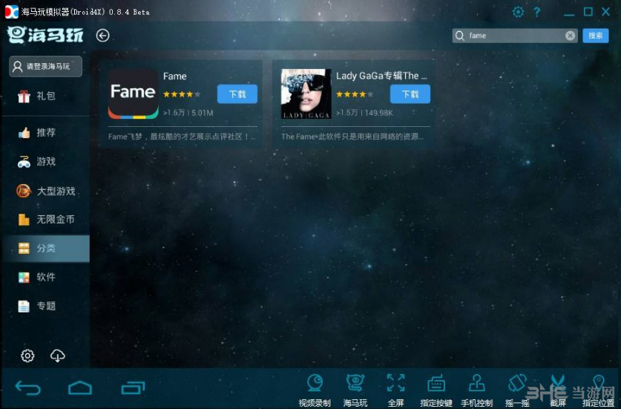This screenshot has height=409, width=621.
Task: Click the Lady GaGa app star rating
Action: [355, 94]
